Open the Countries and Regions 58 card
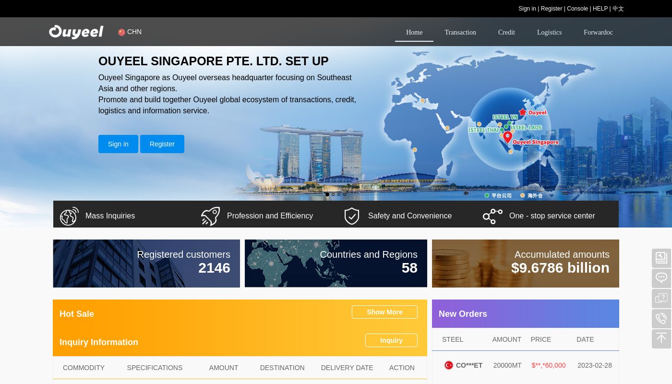The height and width of the screenshot is (384, 672). (x=336, y=264)
